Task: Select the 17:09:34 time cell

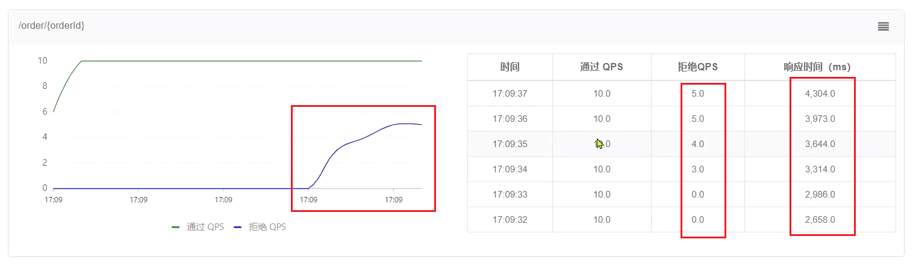Action: click(x=509, y=169)
